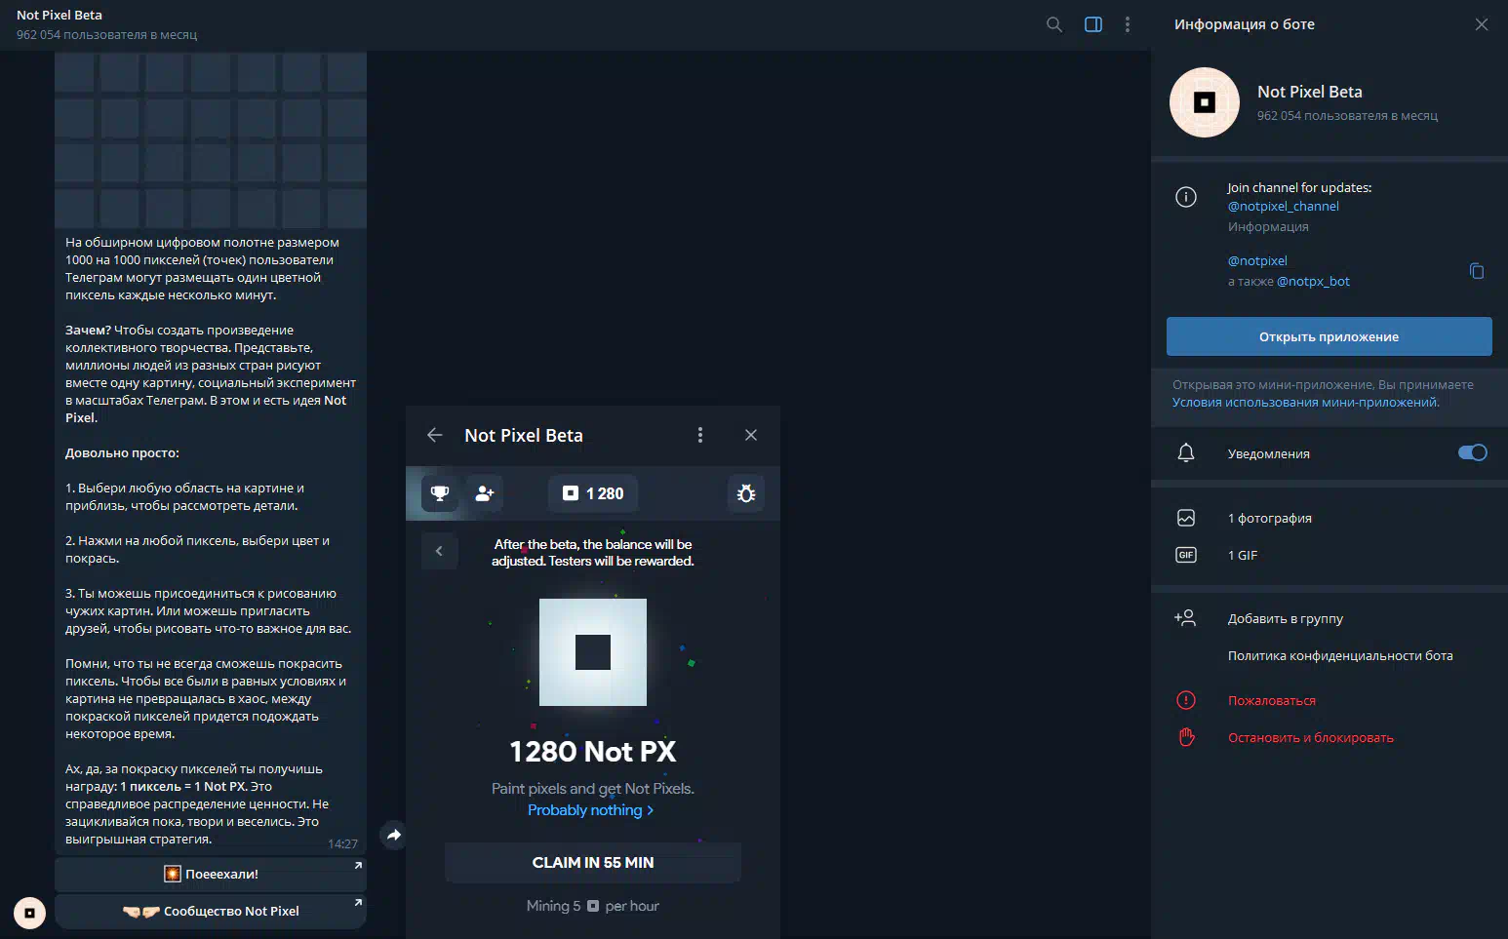Click the Not Pixel Beta chat title
Viewport: 1508px width, 939px height.
click(60, 15)
